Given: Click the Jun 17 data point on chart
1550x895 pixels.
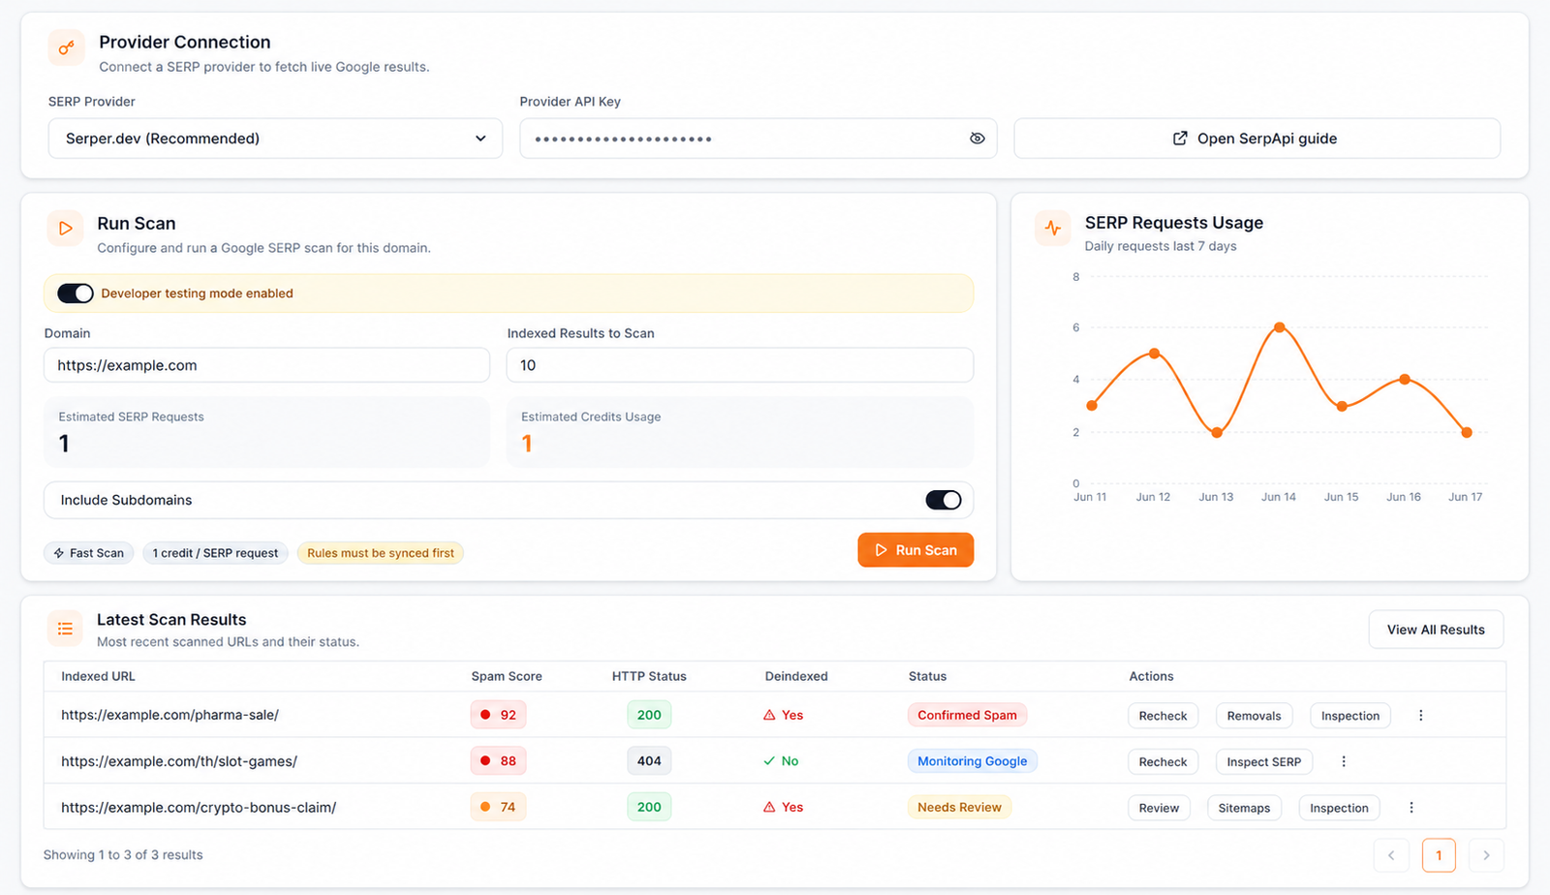Looking at the screenshot, I should (x=1467, y=433).
